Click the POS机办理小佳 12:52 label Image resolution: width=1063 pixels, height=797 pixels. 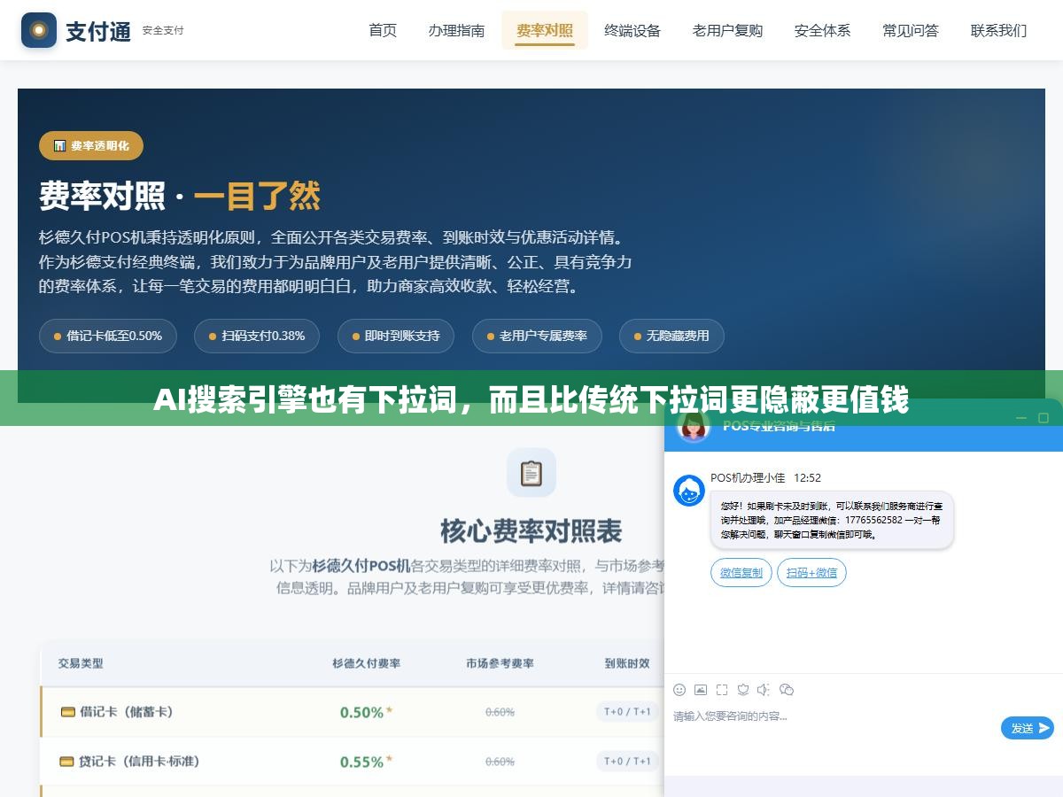click(765, 477)
